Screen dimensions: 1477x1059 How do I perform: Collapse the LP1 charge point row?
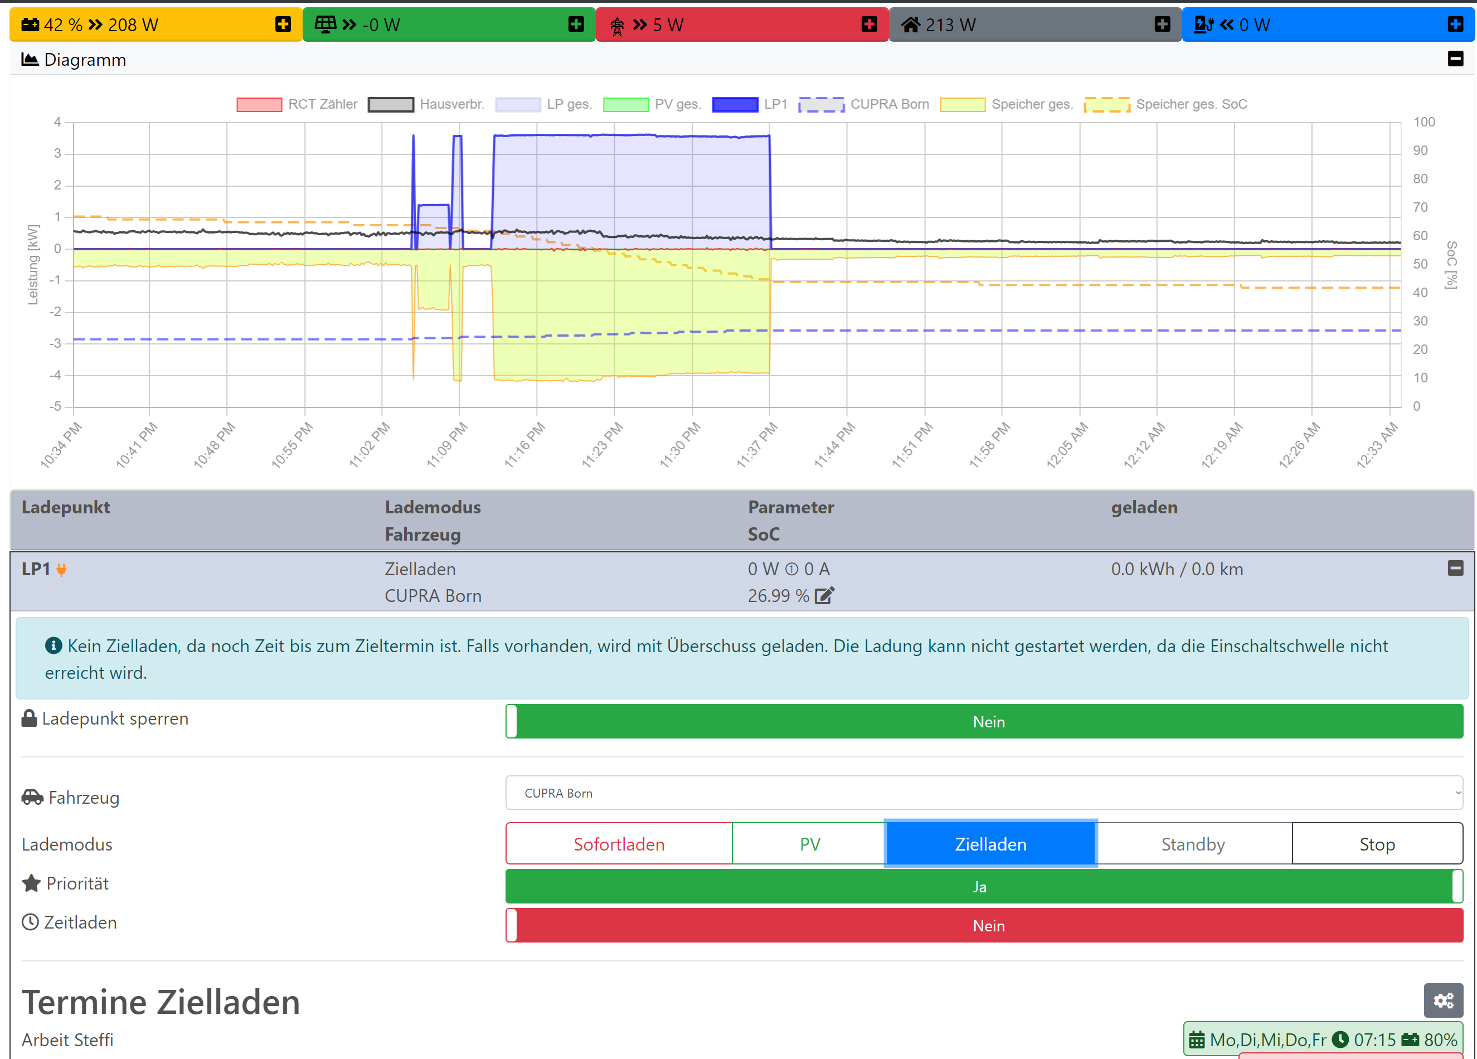coord(1455,568)
